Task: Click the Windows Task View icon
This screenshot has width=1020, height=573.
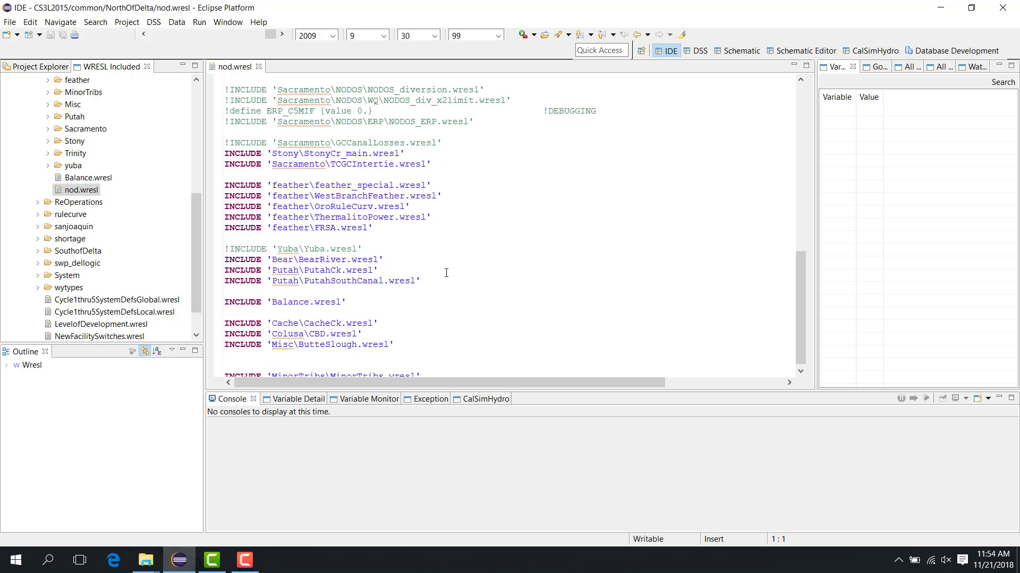Action: 80,560
